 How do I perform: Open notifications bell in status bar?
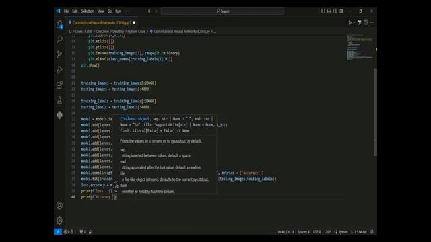[372, 232]
